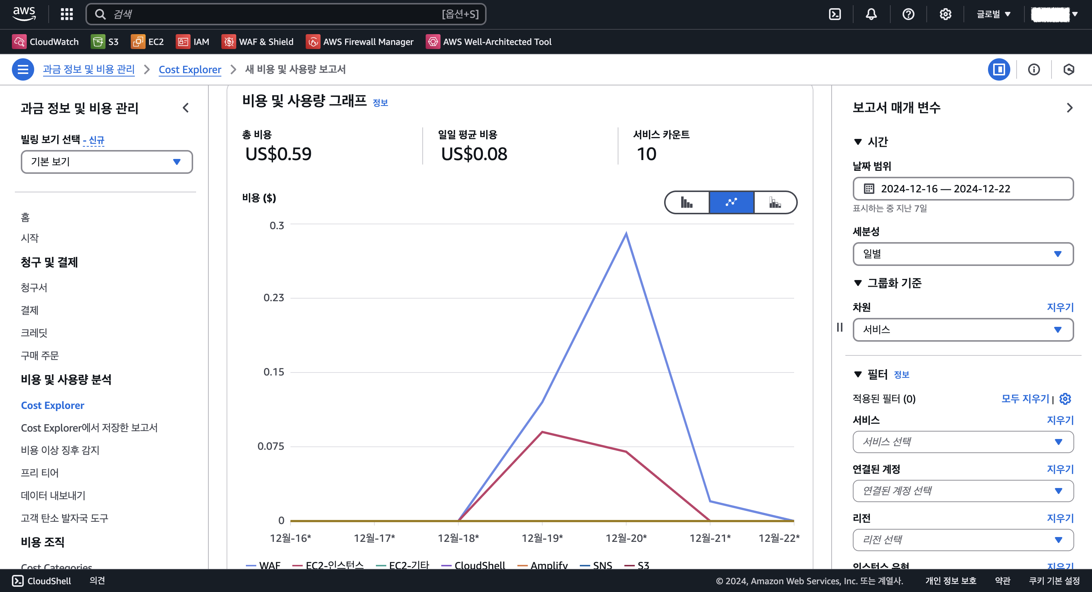Image resolution: width=1092 pixels, height=592 pixels.
Task: Switch the graph to bar chart view
Action: coord(687,202)
